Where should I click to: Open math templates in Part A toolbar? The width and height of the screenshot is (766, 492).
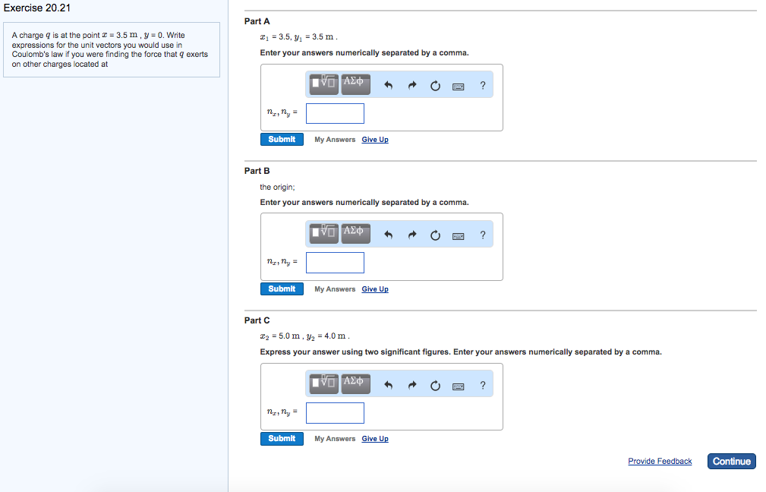click(x=324, y=84)
